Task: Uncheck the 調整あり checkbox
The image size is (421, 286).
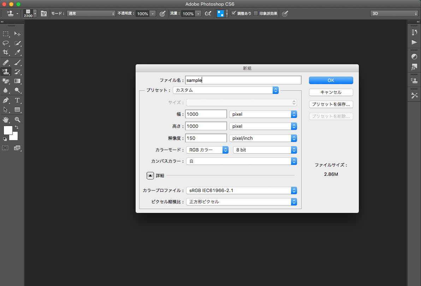Action: (x=233, y=13)
